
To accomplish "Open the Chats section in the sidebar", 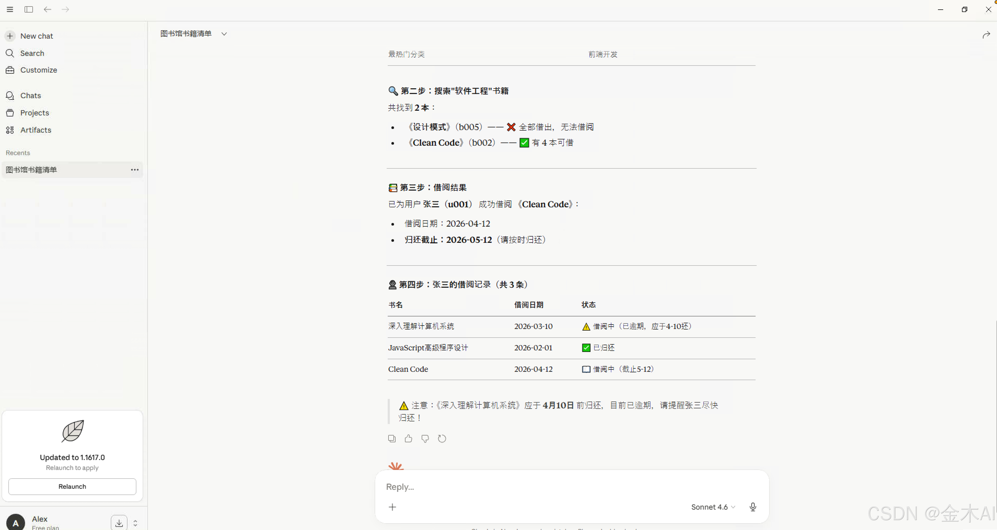I will [x=30, y=96].
